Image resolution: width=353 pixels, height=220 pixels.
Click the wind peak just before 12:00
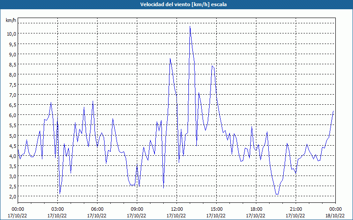point(170,59)
